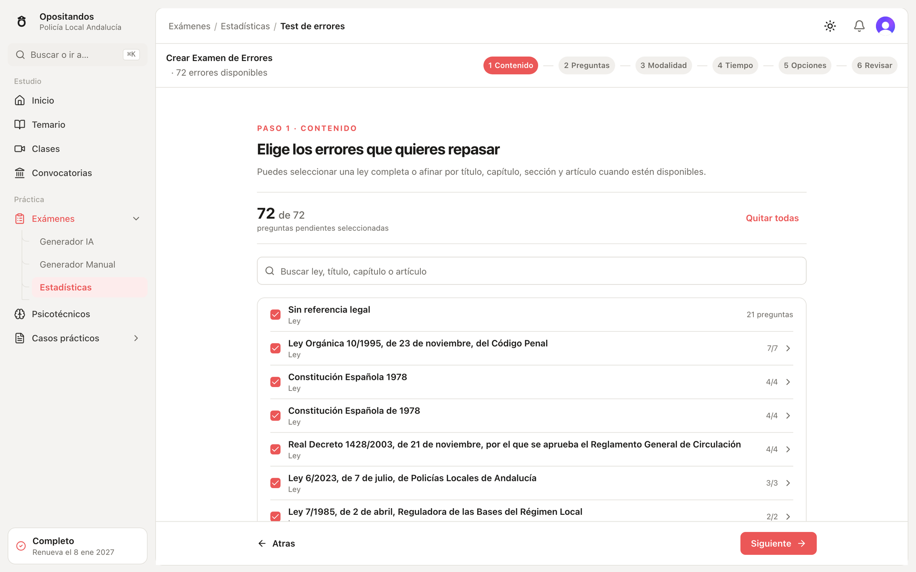Screen dimensions: 916x572
Task: Focus the Buscar ley, título search field
Action: [531, 271]
